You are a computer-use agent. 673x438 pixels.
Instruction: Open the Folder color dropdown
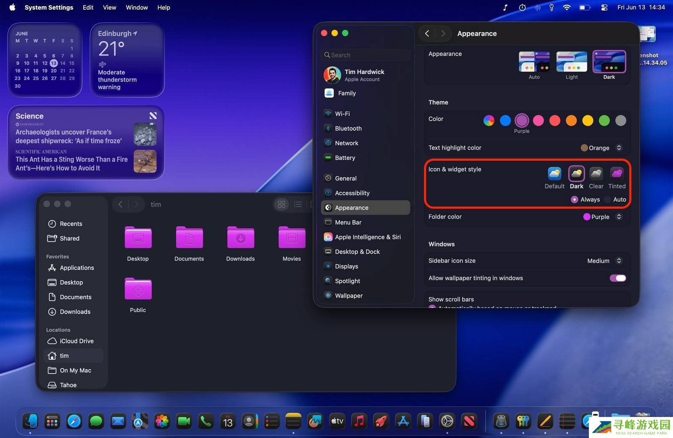[602, 217]
